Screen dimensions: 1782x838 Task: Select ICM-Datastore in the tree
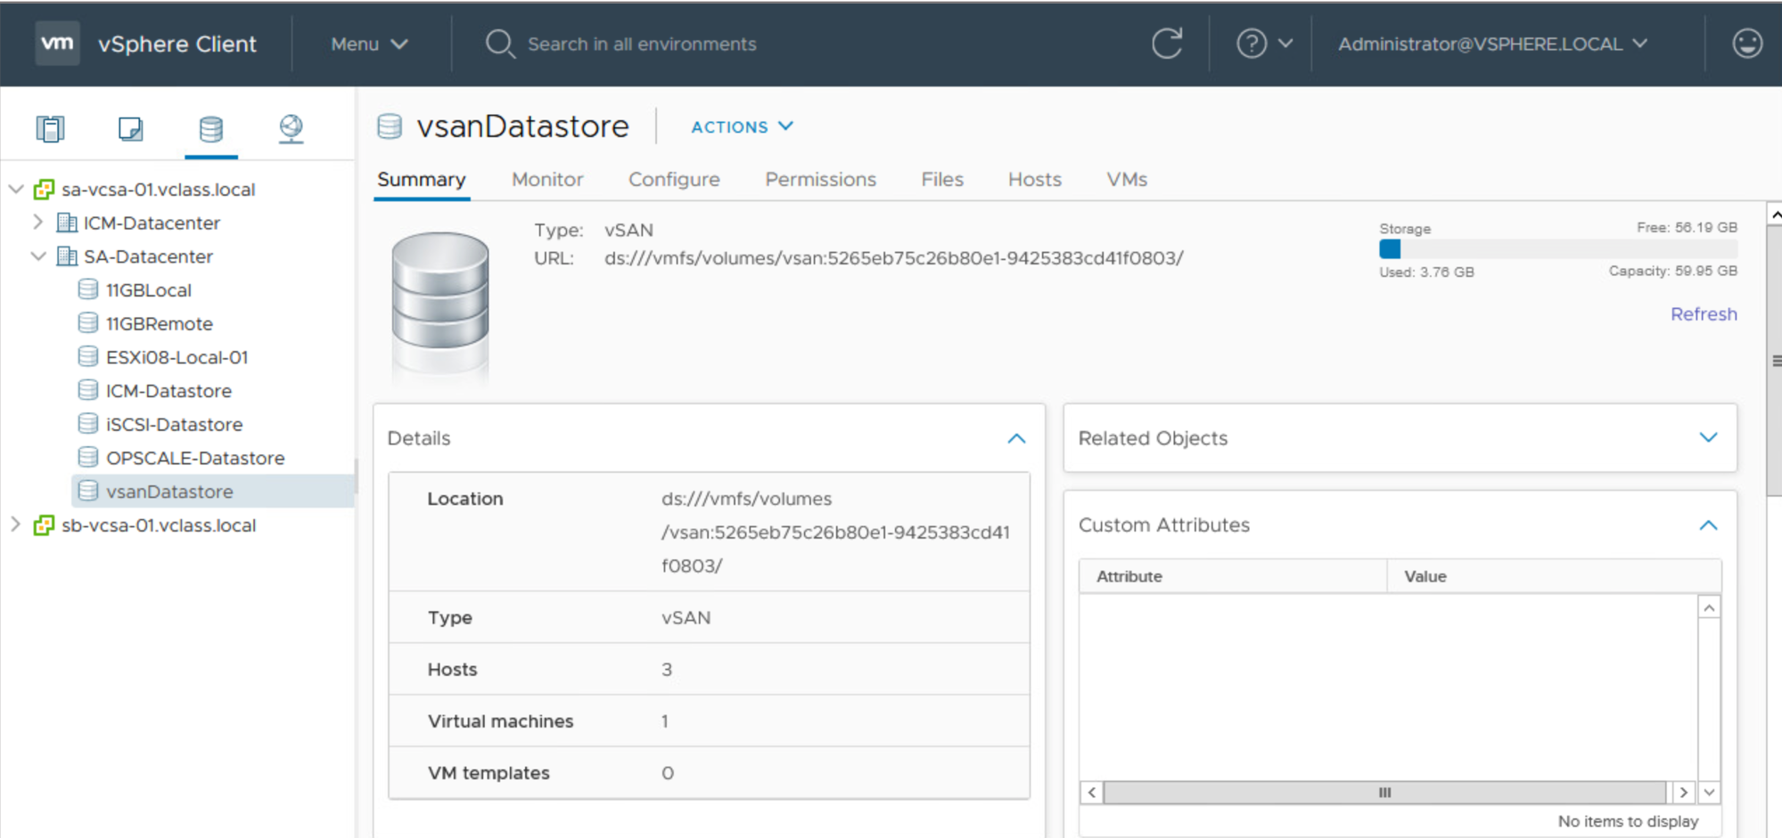pyautogui.click(x=168, y=391)
